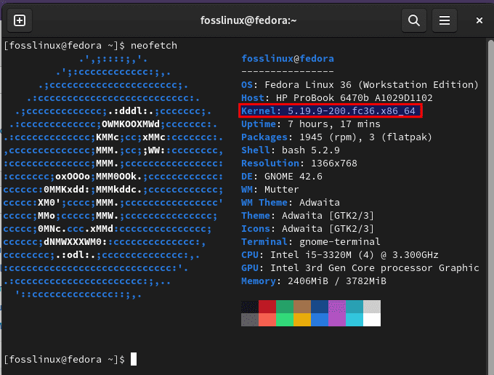This screenshot has width=494, height=375.
Task: Click the DE line GNOME 42.6
Action: pos(282,177)
